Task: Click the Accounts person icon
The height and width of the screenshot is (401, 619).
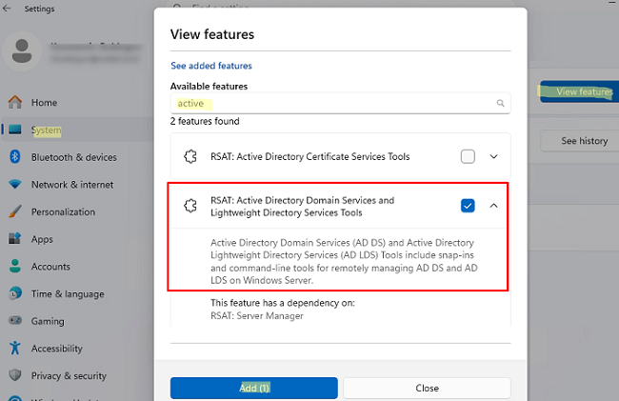Action: [15, 266]
